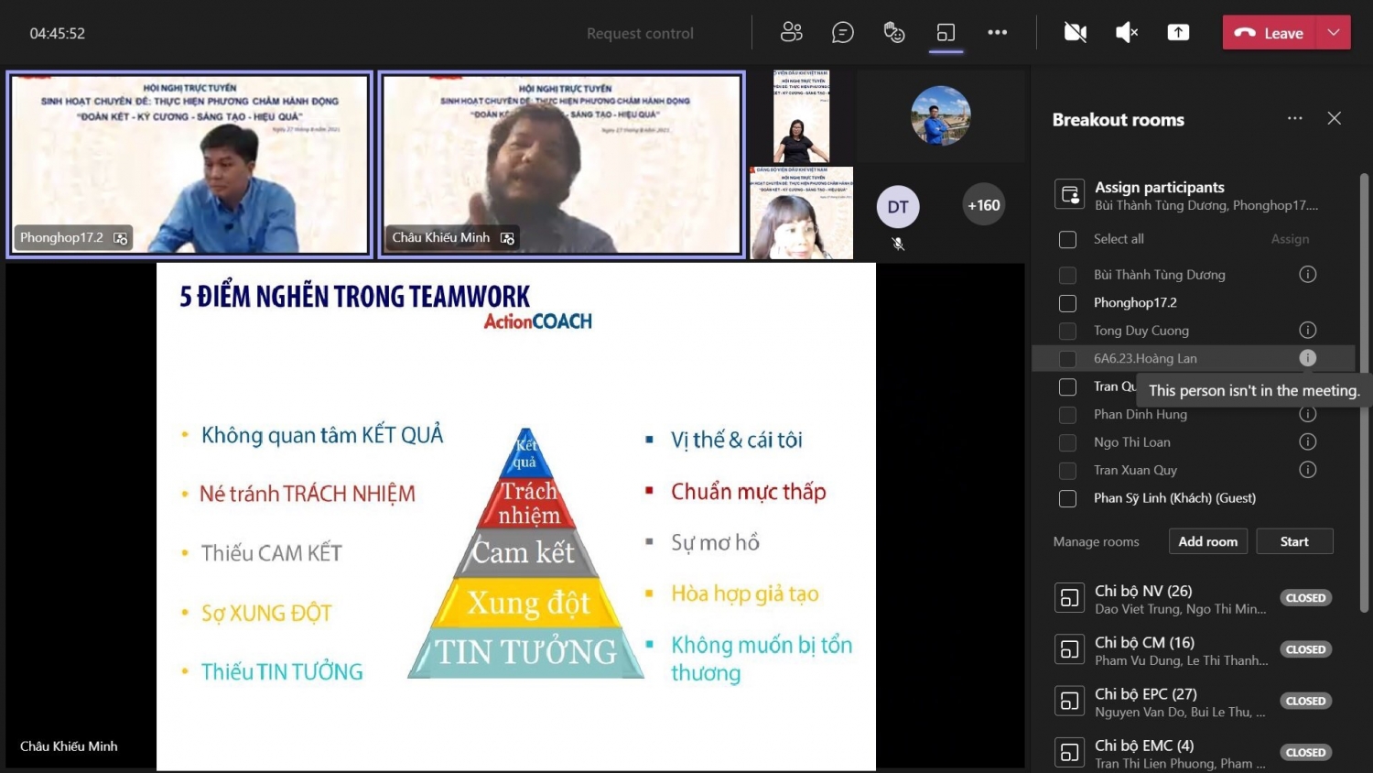This screenshot has width=1373, height=773.
Task: Select Phan Sỹ Linh (Khách) checkbox
Action: pyautogui.click(x=1067, y=498)
